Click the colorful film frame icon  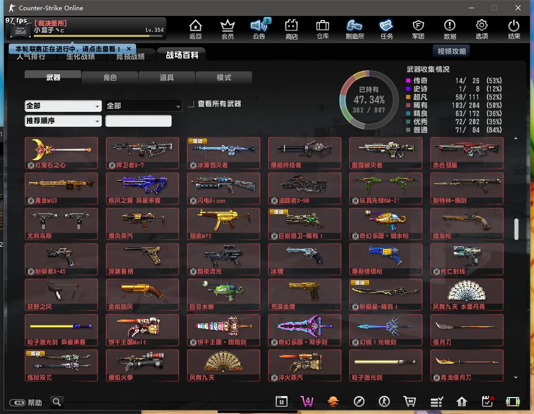513,402
